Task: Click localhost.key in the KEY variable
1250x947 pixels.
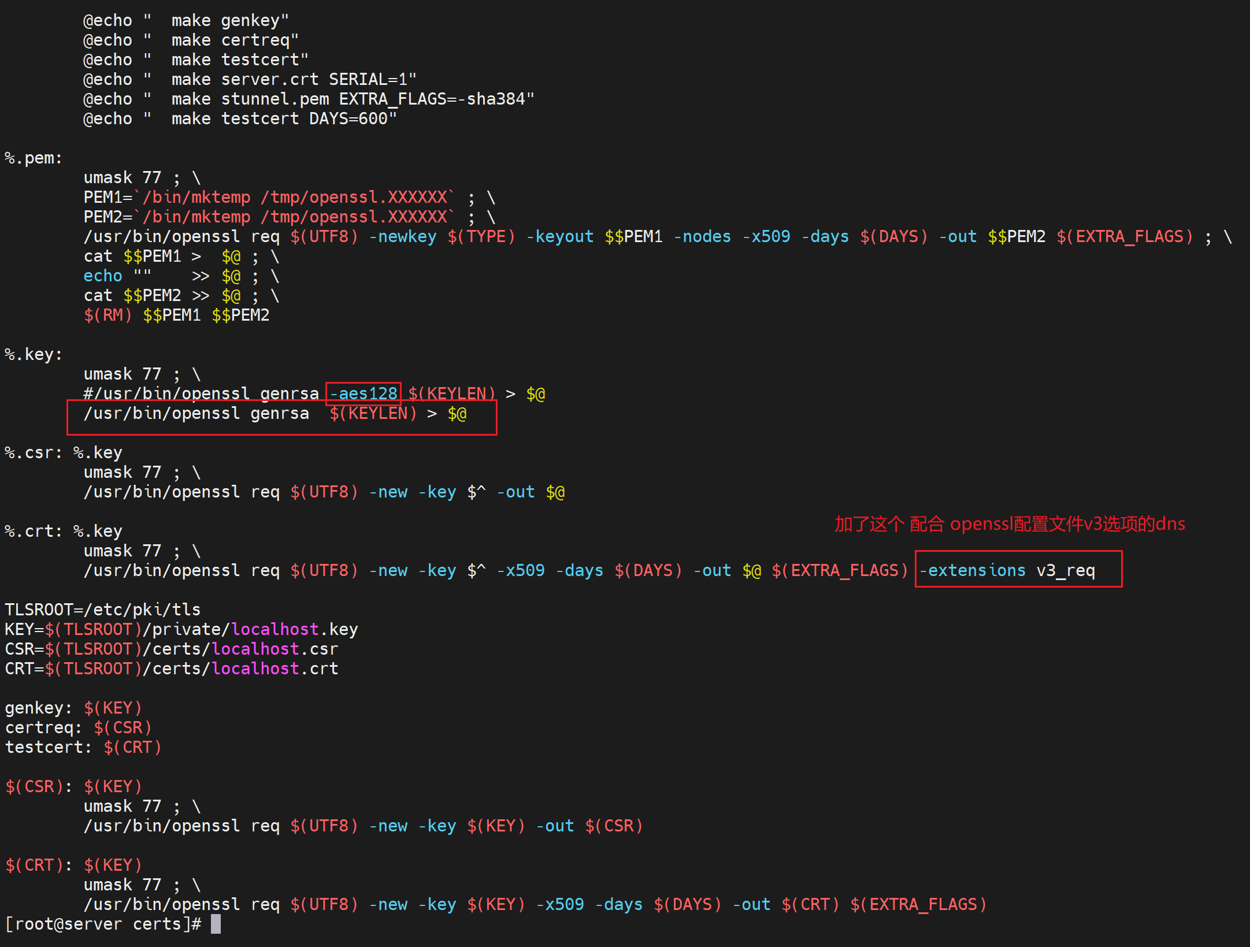Action: point(295,630)
